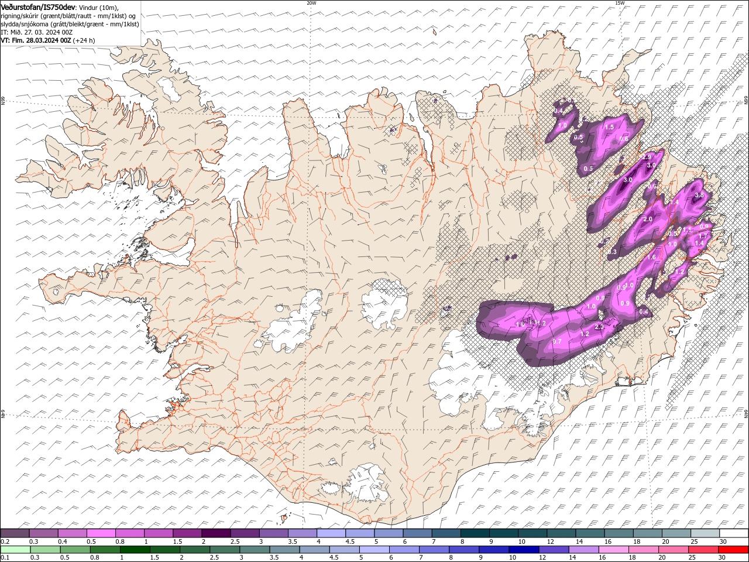Pick the pale green bottom-row swatch labeled 0.1
The height and width of the screenshot is (562, 749).
[x=15, y=550]
